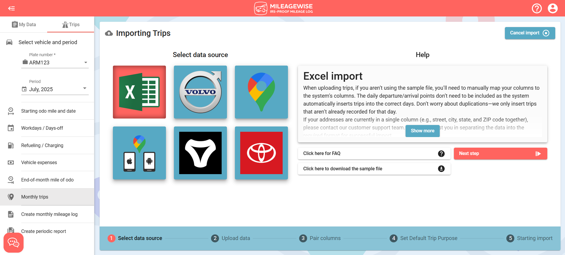The image size is (565, 255).
Task: Select the Polestar data source tile
Action: click(200, 153)
